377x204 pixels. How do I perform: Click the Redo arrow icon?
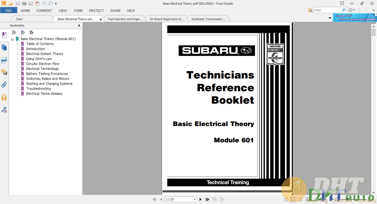[x=51, y=4]
